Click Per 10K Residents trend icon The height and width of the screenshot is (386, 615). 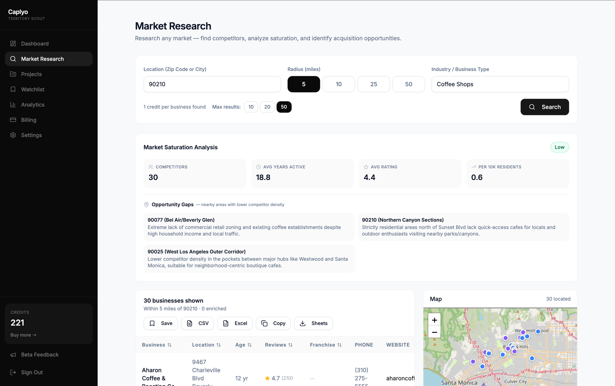pyautogui.click(x=474, y=167)
